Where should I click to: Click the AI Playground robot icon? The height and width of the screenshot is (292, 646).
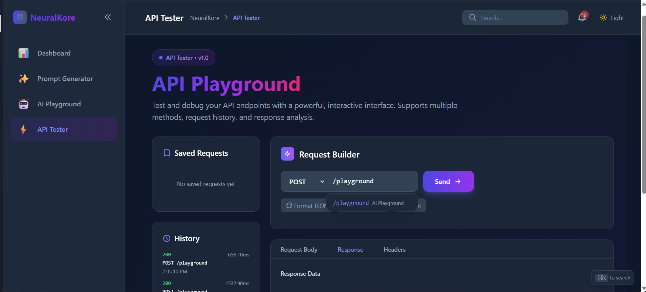23,104
